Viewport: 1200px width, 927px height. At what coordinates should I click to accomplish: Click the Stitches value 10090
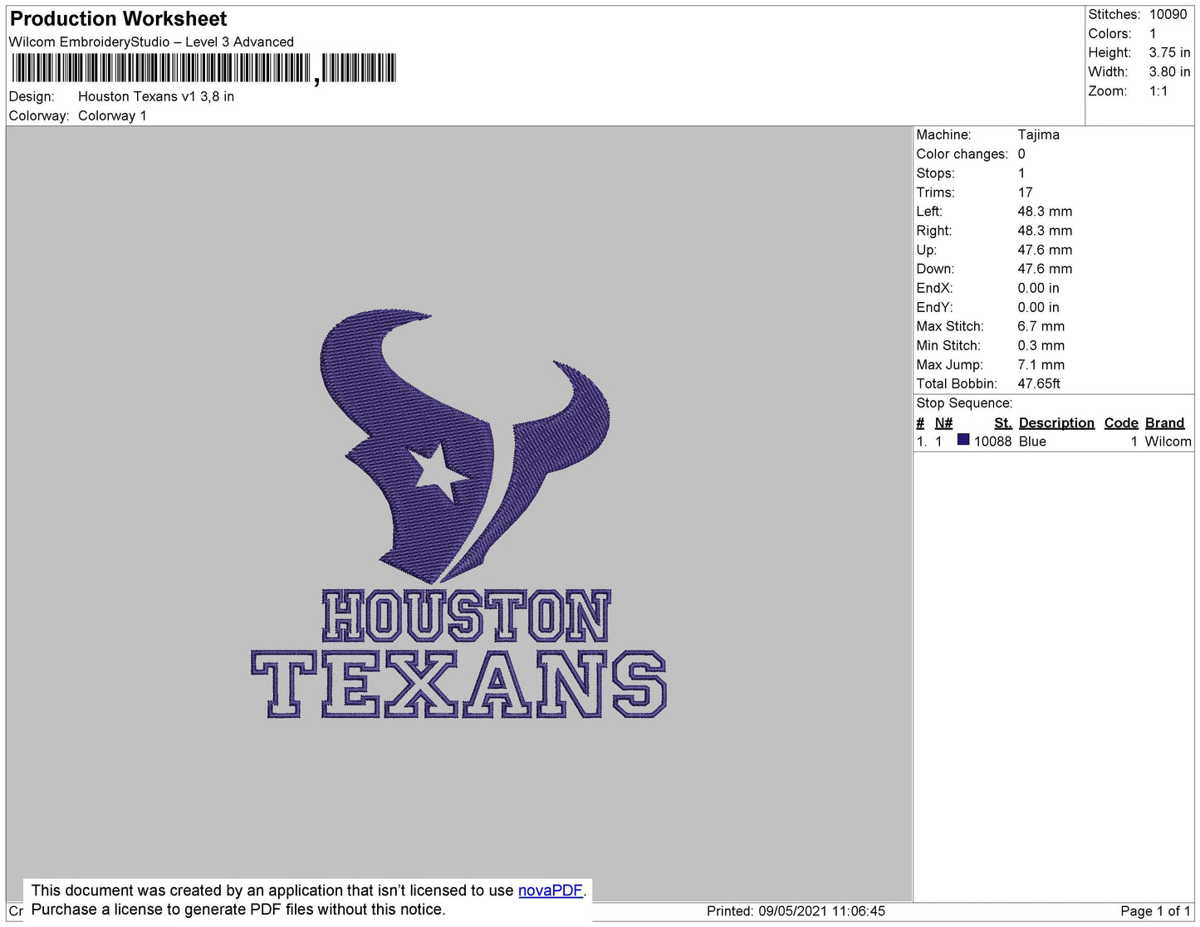1168,15
